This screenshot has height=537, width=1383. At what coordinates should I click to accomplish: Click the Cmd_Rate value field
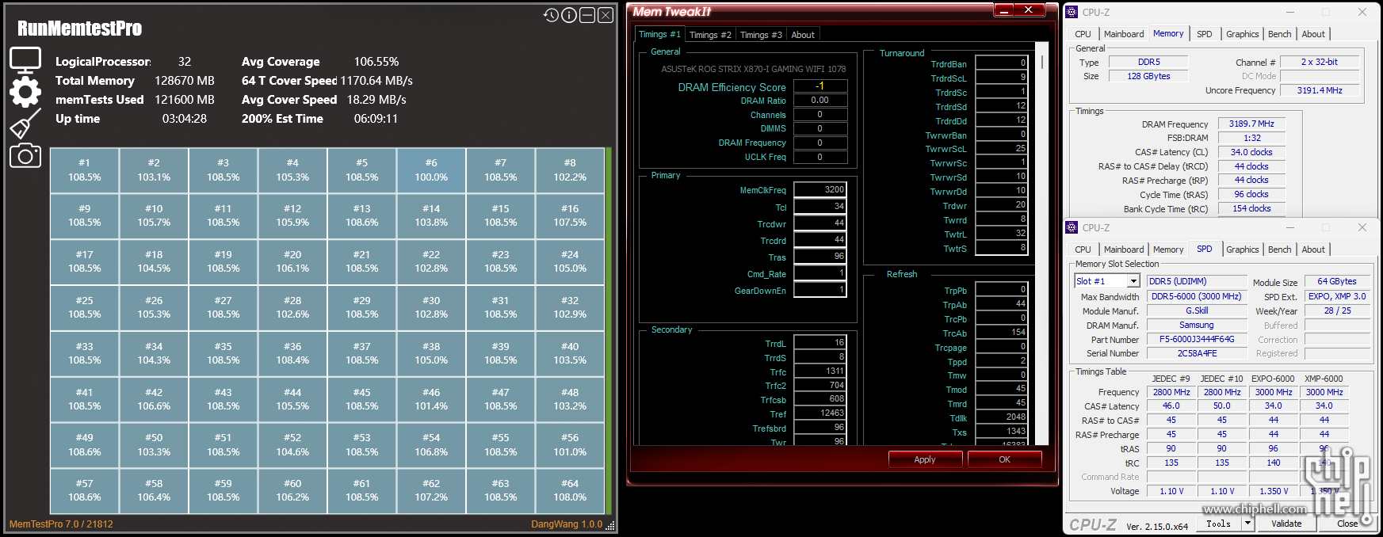[820, 273]
